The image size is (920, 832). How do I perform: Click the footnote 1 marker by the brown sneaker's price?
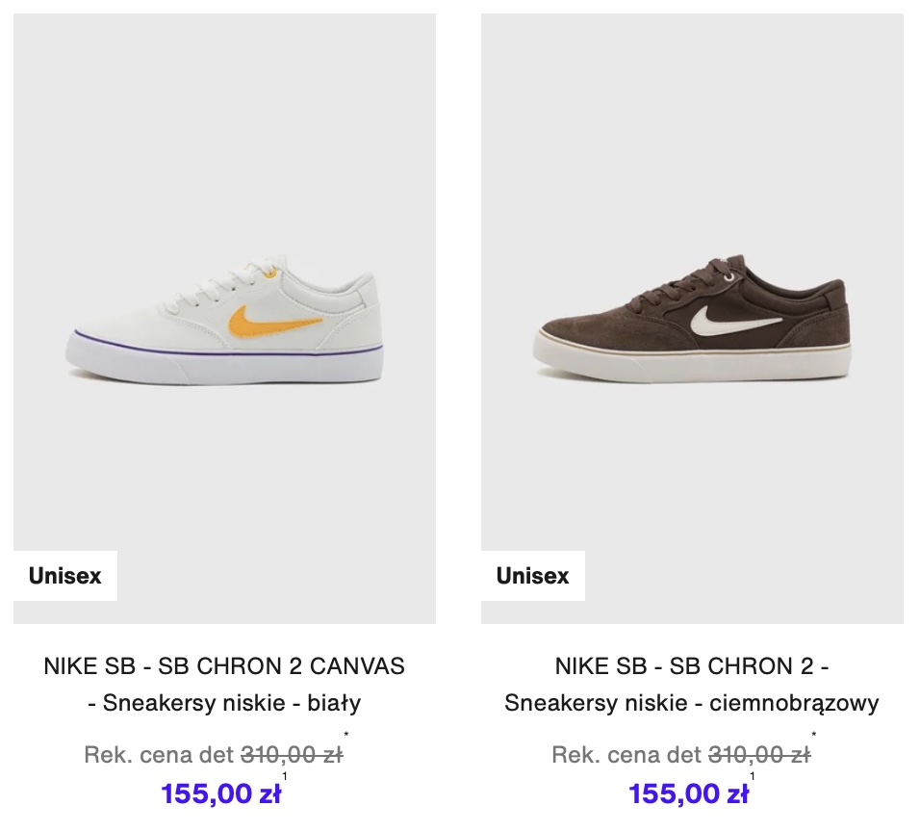pos(753,776)
